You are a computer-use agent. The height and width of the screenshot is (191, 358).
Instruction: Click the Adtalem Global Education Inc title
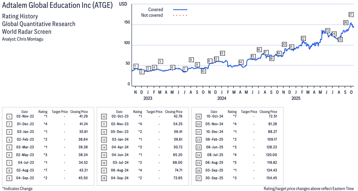(57, 6)
